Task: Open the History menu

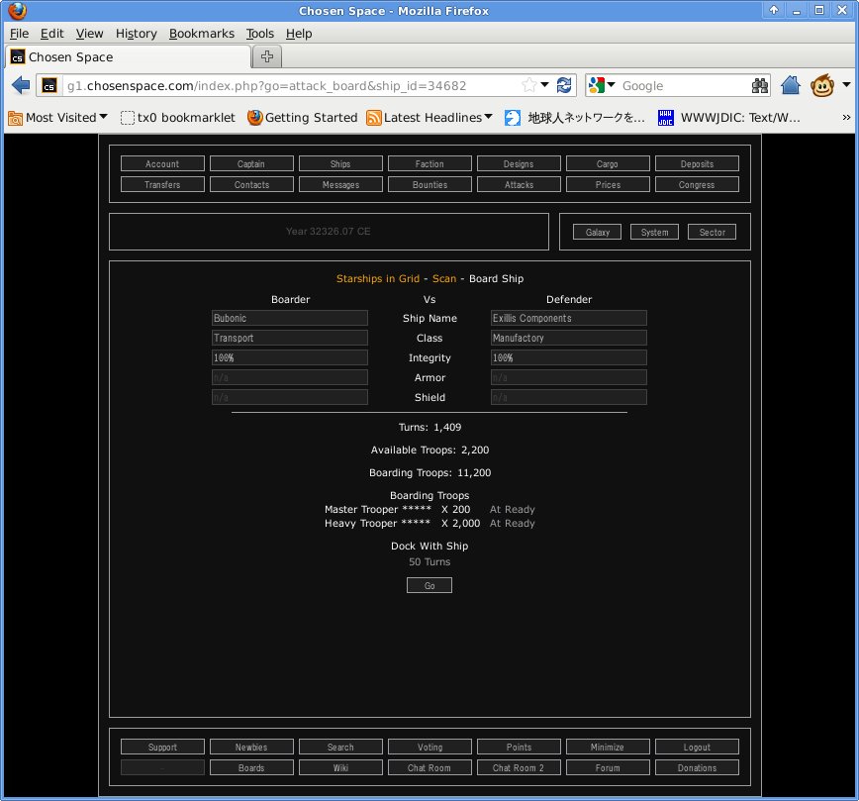Action: [136, 33]
